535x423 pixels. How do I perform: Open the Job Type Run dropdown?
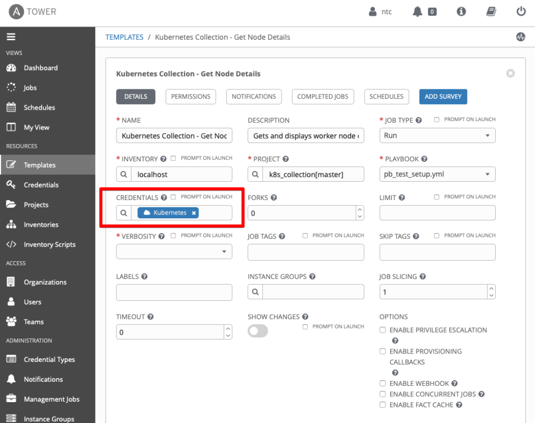437,135
